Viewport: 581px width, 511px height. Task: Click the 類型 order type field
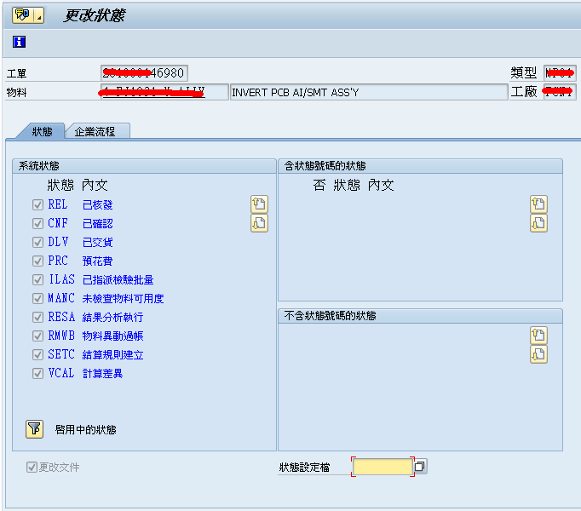[x=560, y=73]
